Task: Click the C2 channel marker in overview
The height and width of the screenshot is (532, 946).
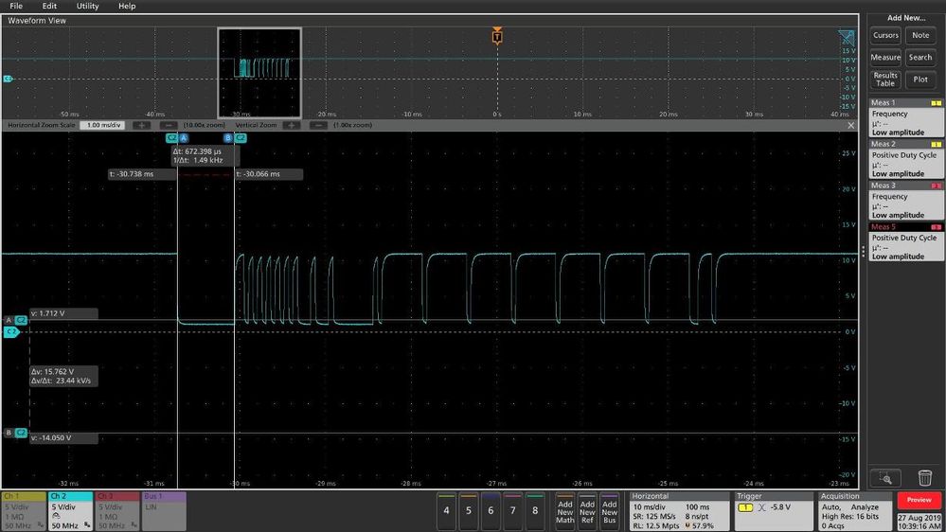Action: coord(8,79)
